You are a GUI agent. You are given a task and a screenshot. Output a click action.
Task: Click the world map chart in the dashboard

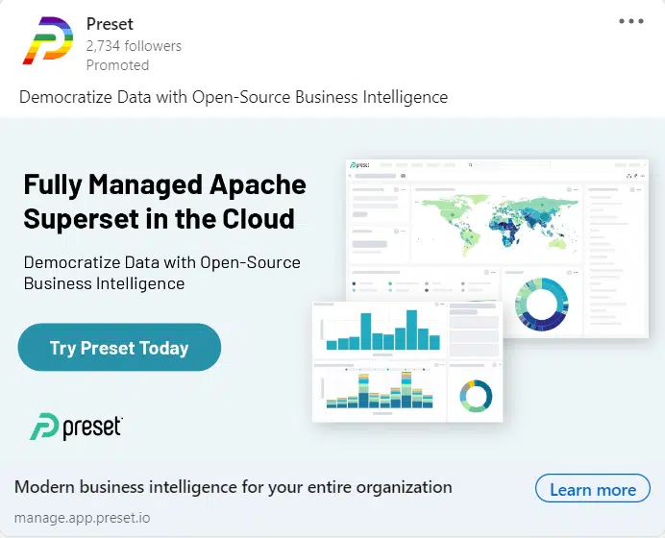click(495, 223)
